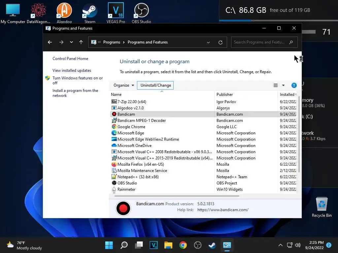Launch Algodoo desktop shortcut
Image resolution: width=338 pixels, height=253 pixels.
[64, 13]
